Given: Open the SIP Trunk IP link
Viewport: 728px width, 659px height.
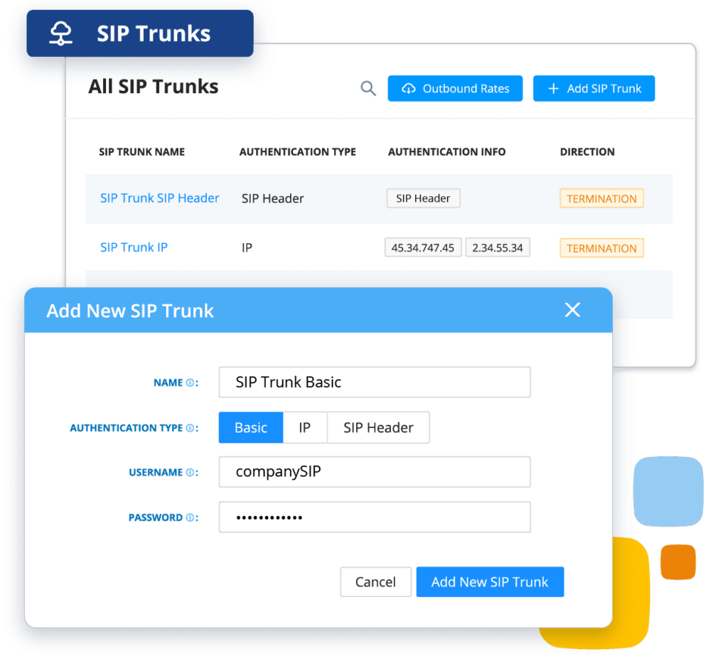Looking at the screenshot, I should pos(134,247).
